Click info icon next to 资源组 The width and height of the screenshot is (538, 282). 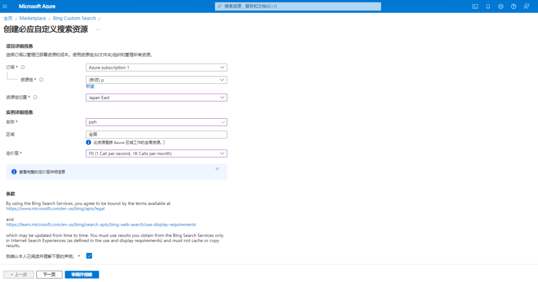point(41,80)
